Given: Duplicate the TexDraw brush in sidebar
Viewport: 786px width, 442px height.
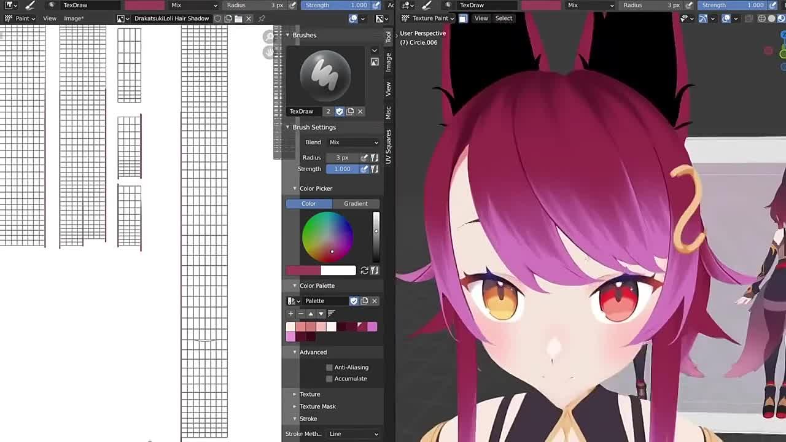Looking at the screenshot, I should 350,111.
